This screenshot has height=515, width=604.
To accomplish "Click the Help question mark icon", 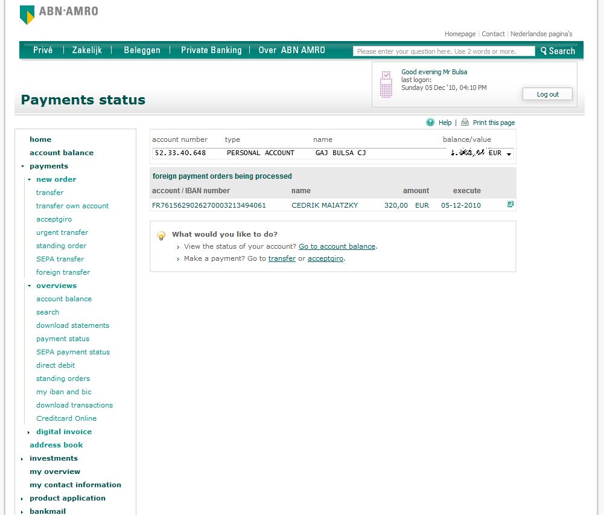I will 430,123.
